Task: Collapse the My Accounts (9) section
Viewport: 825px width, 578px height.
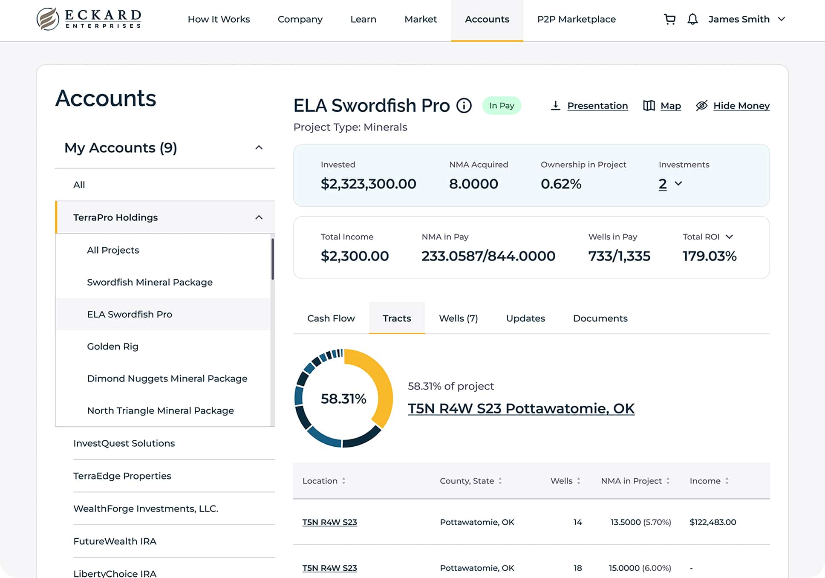Action: click(259, 147)
